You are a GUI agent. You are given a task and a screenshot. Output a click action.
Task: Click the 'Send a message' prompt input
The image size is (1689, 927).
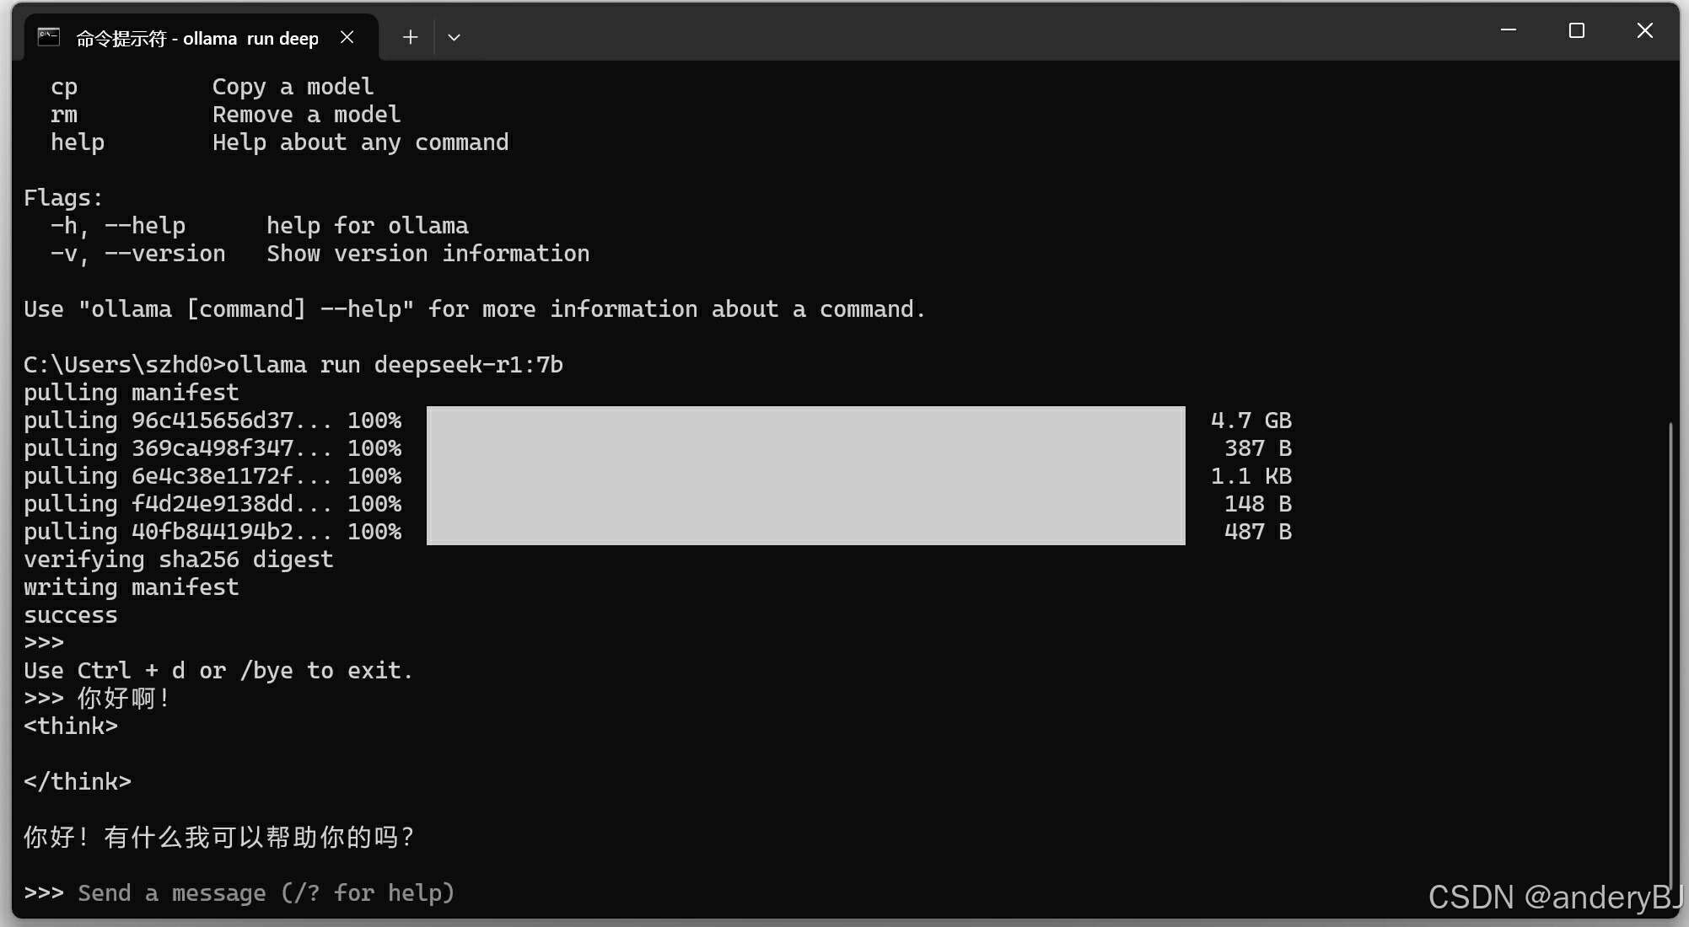click(266, 892)
